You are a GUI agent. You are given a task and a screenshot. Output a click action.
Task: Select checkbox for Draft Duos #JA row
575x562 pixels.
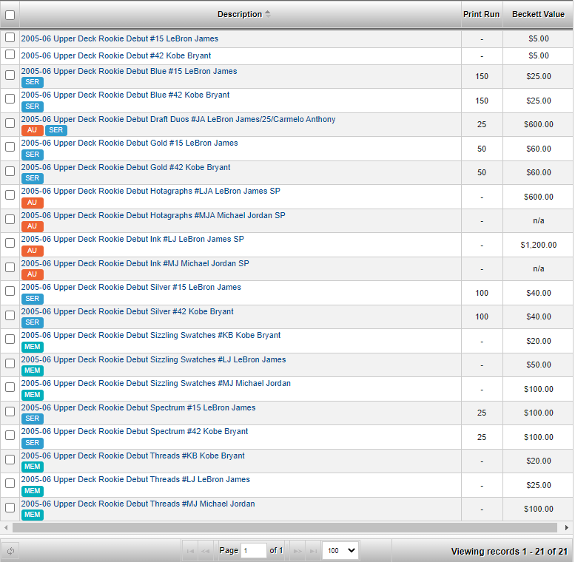pos(10,123)
